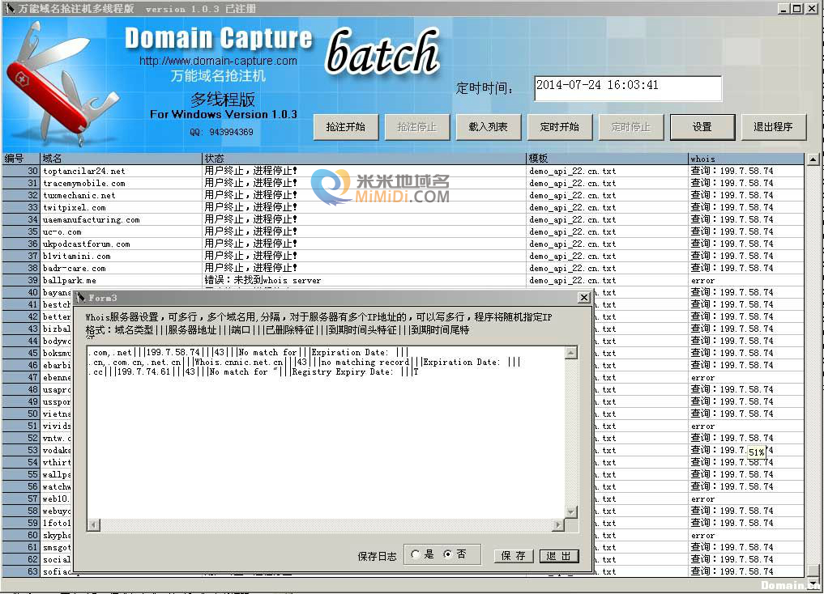The height and width of the screenshot is (594, 824).
Task: Click the main list's scroll-up arrow
Action: 813,159
